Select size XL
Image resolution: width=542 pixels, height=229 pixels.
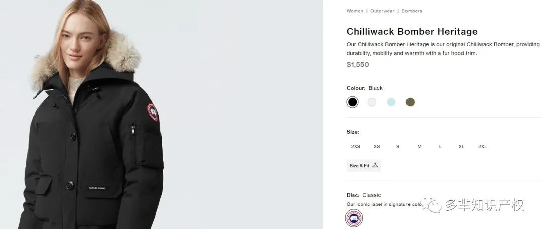[462, 146]
